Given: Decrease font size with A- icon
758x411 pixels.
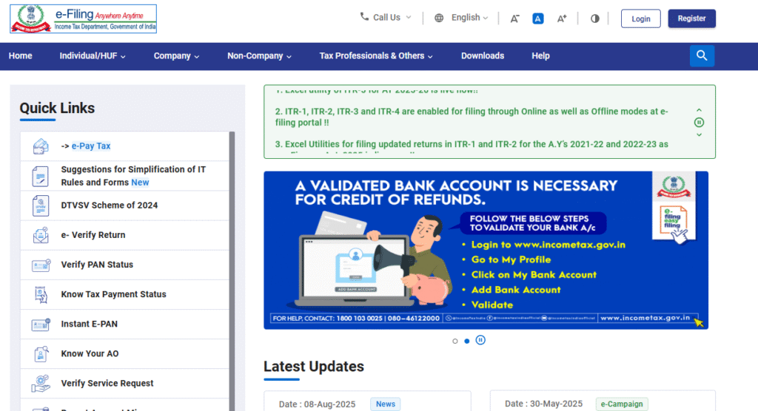Looking at the screenshot, I should 515,18.
